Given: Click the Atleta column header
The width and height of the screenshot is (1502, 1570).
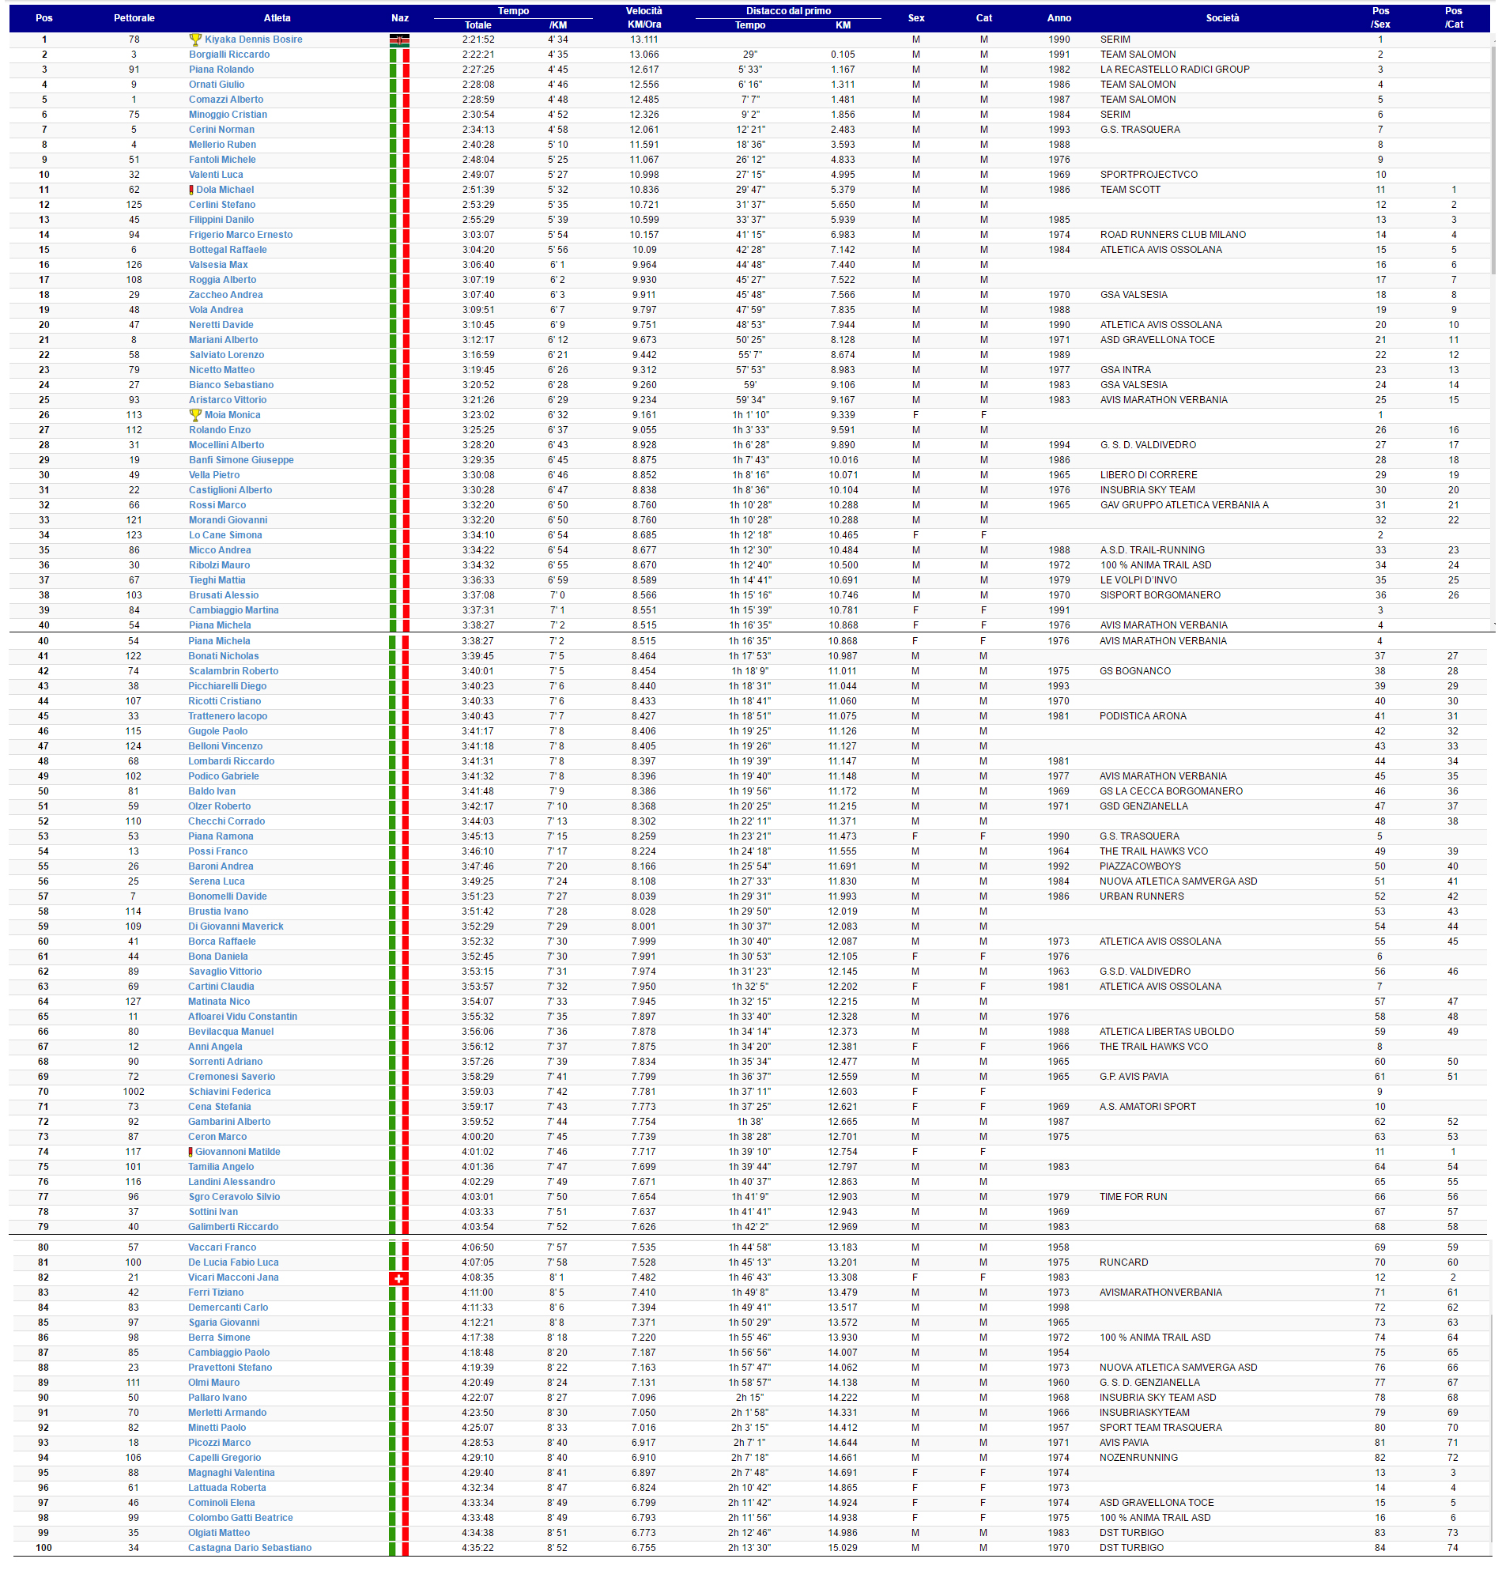Looking at the screenshot, I should (x=278, y=18).
